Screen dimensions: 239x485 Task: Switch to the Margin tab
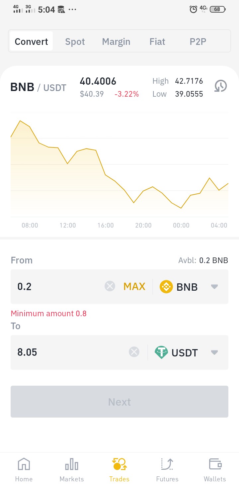[x=116, y=42]
